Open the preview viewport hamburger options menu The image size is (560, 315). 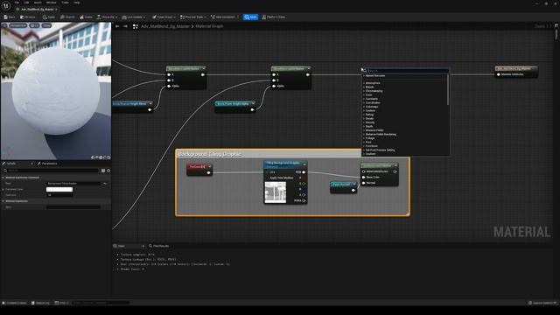coord(4,25)
